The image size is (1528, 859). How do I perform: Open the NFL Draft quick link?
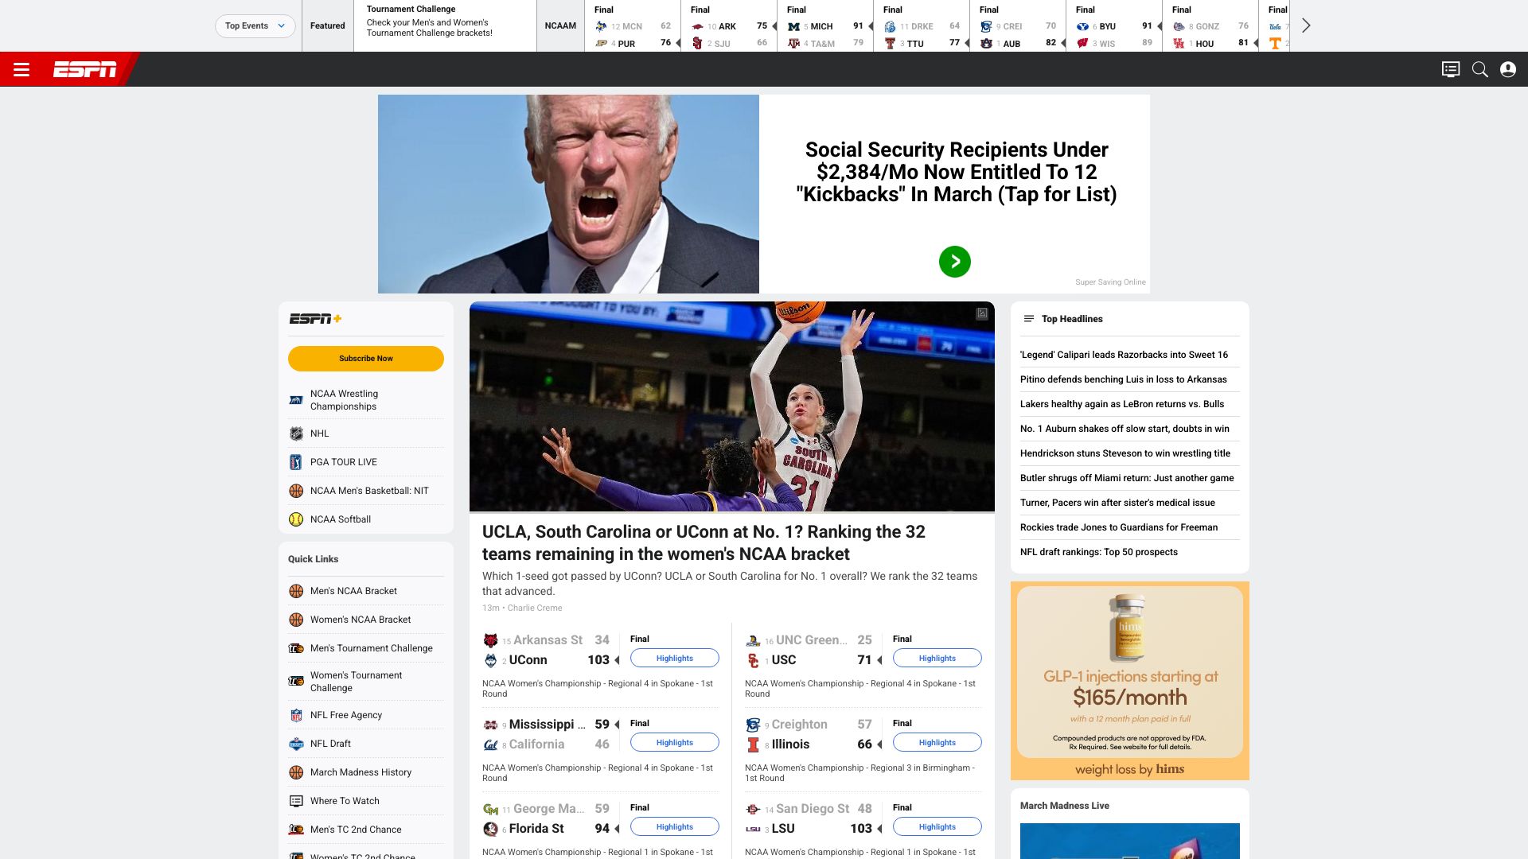tap(330, 744)
